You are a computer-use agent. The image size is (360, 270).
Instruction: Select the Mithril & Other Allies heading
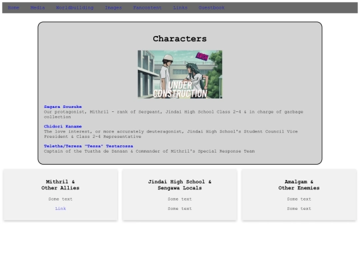[61, 185]
